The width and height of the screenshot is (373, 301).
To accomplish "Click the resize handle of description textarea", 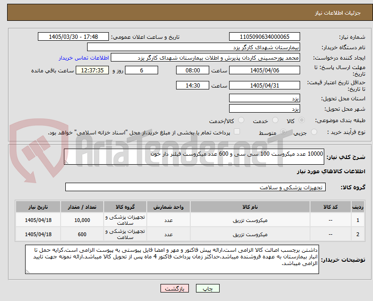I will [66, 162].
